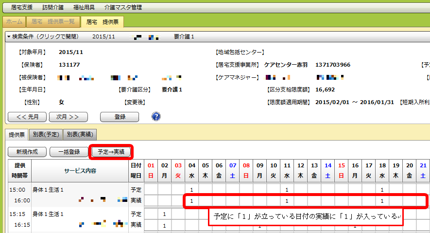Switch to the 別表(実績) tab
The height and width of the screenshot is (233, 430).
click(x=80, y=134)
